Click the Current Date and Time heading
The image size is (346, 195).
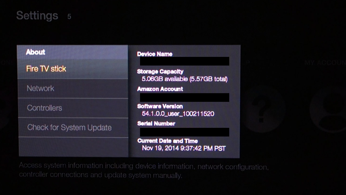[x=168, y=141]
